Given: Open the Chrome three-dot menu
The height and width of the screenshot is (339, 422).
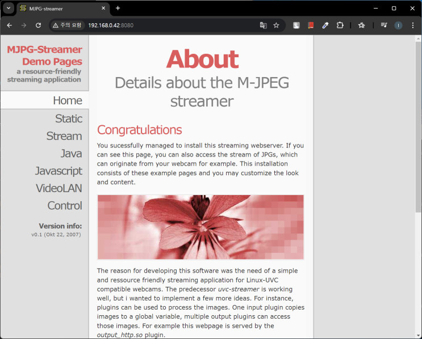Looking at the screenshot, I should [412, 26].
